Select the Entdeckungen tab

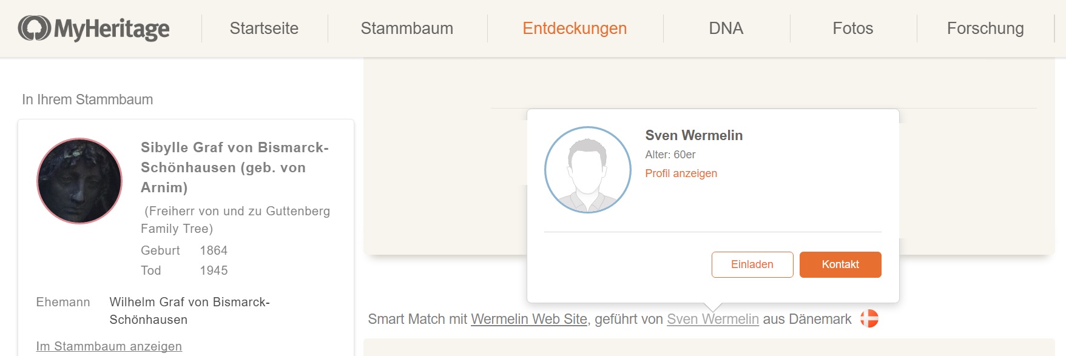pos(575,29)
